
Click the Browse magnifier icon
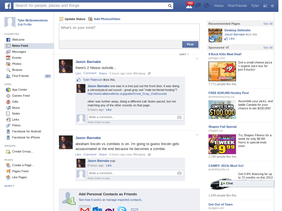[x=8, y=70]
